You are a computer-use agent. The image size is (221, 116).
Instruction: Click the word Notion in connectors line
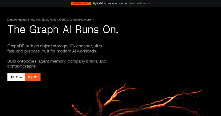(54, 20)
